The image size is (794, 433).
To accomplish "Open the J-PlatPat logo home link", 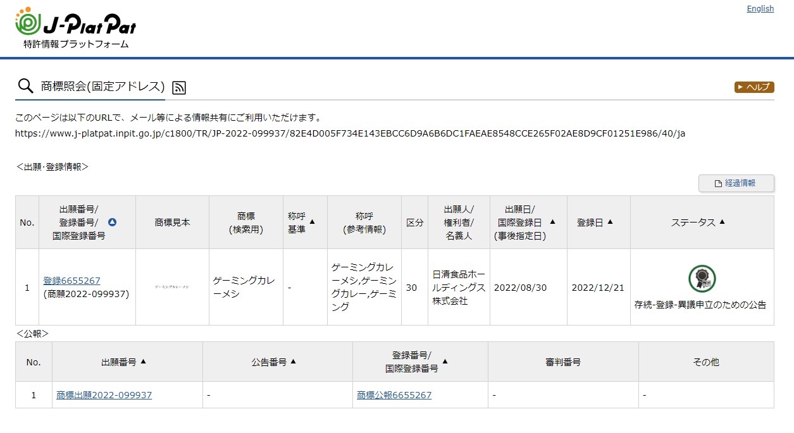I will (x=75, y=28).
